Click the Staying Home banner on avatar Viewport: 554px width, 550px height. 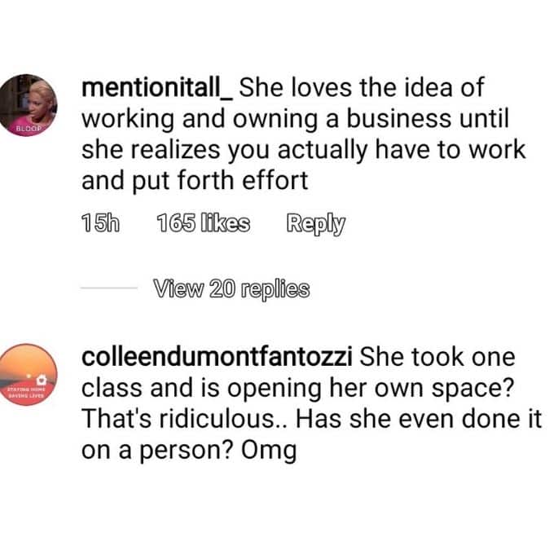pyautogui.click(x=27, y=393)
